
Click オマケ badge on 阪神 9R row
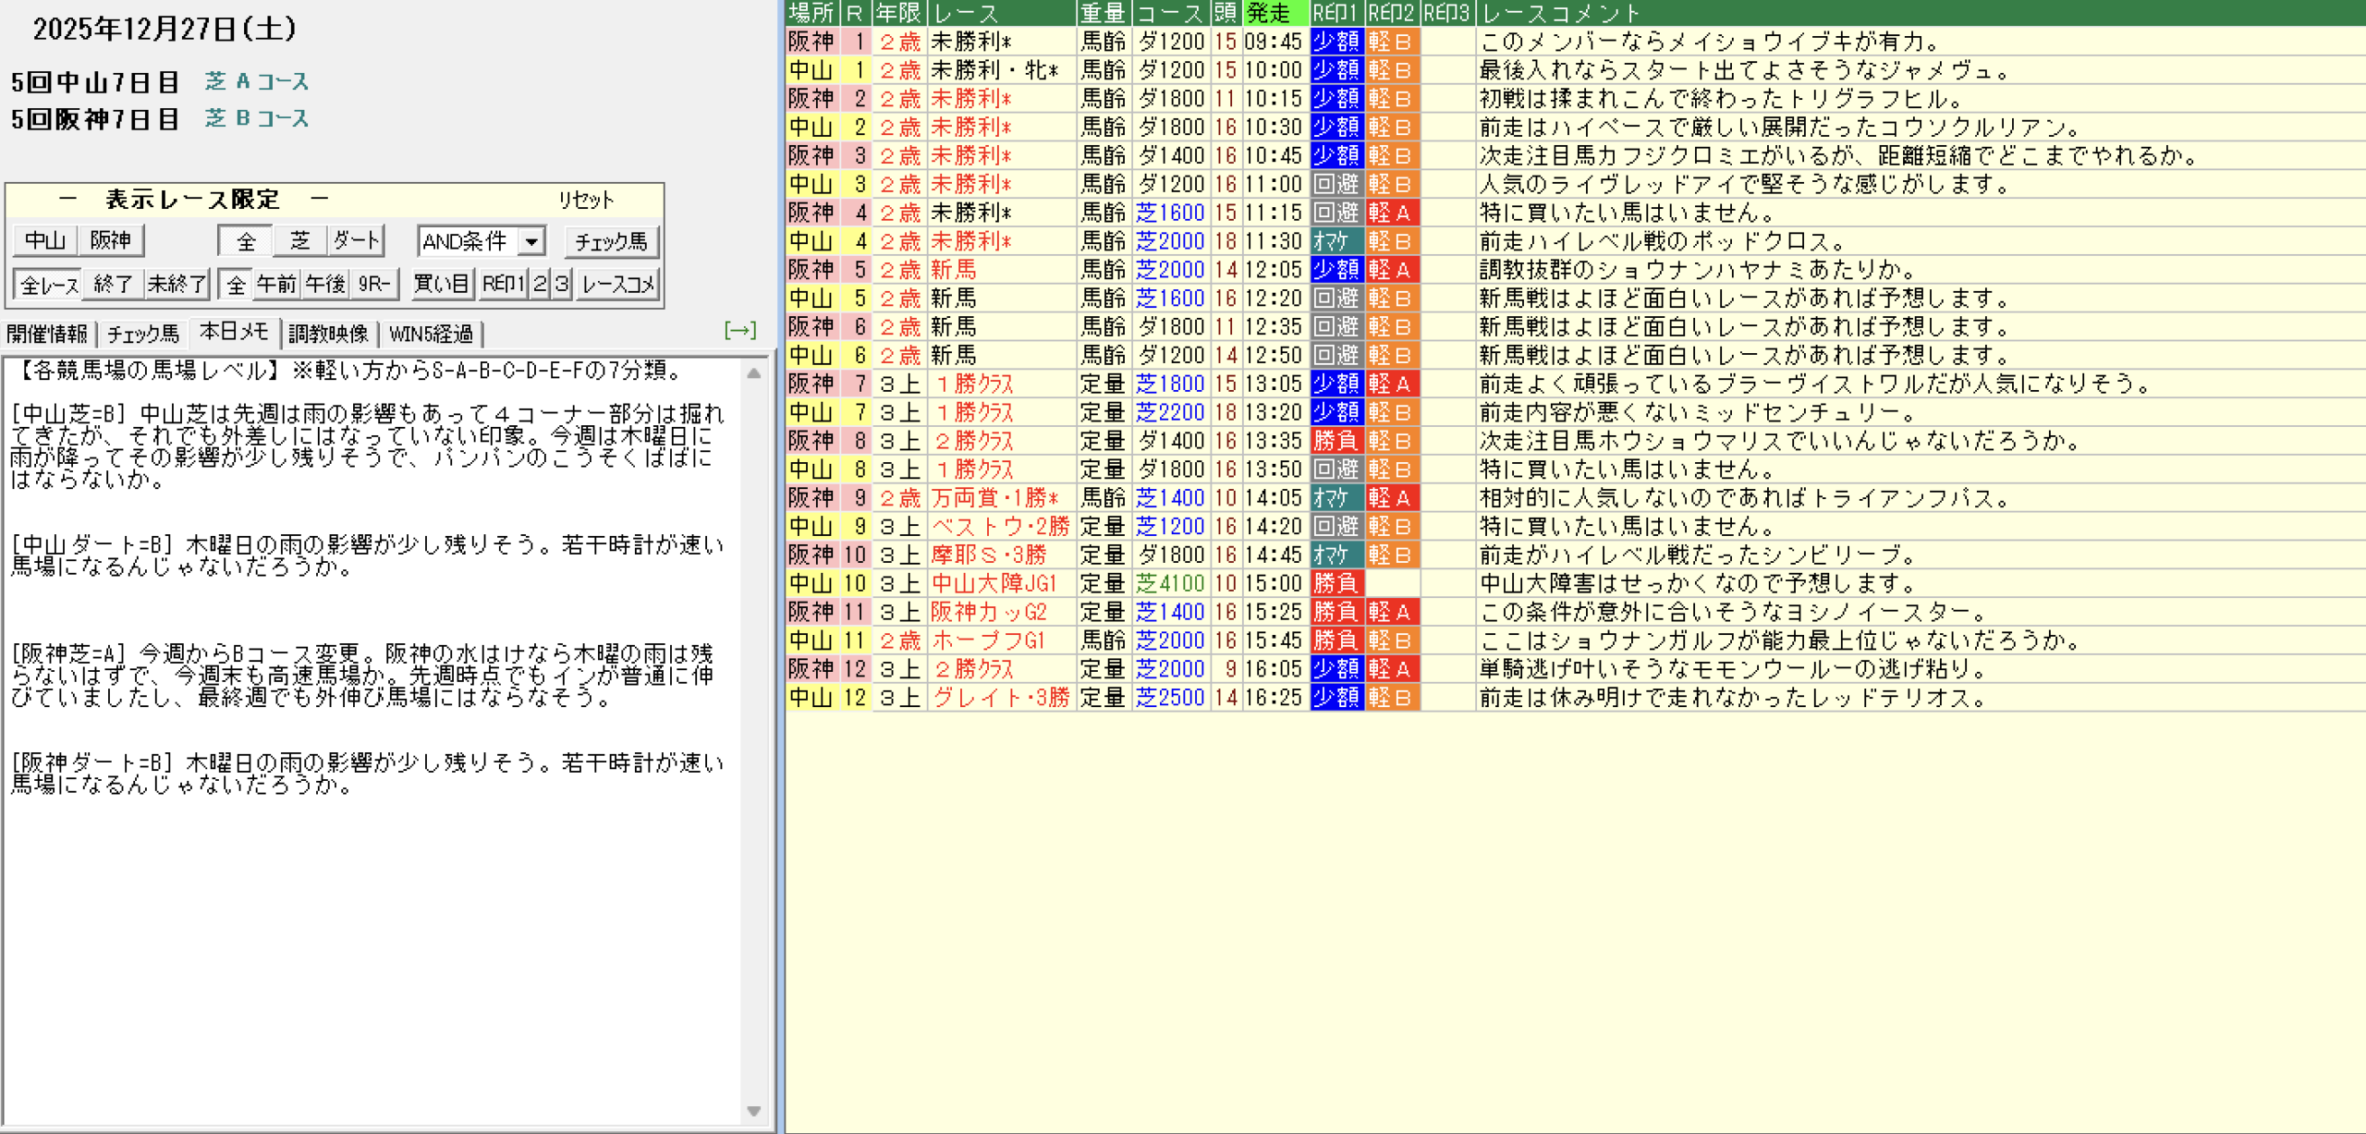(x=1335, y=498)
